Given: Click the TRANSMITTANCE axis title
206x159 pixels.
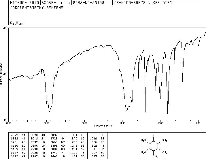Looking at the screenshot, I should (x=1, y=74).
